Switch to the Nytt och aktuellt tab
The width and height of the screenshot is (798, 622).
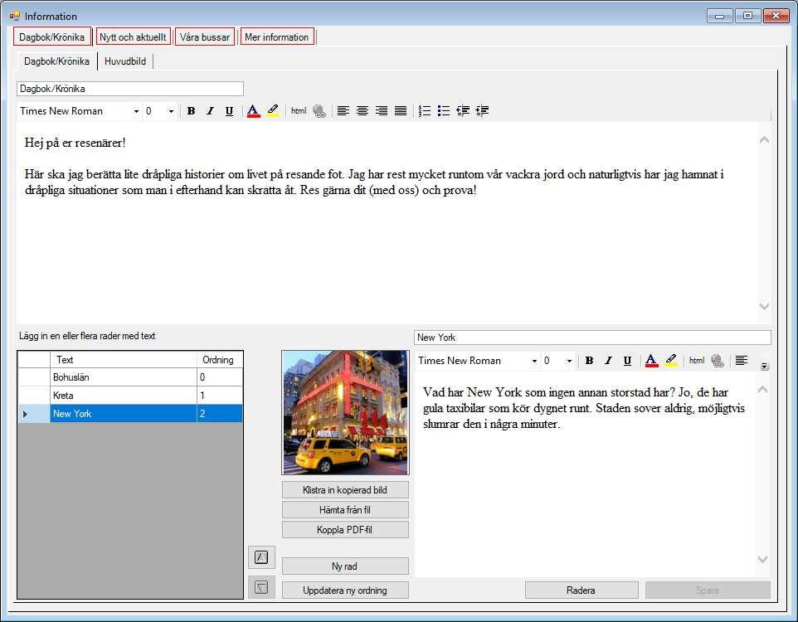(x=133, y=36)
